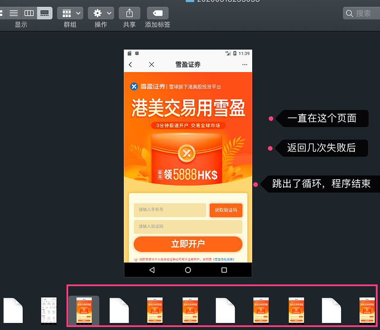The width and height of the screenshot is (380, 330).
Task: Click the 11:39 clock in phone status bar
Action: coord(244,54)
